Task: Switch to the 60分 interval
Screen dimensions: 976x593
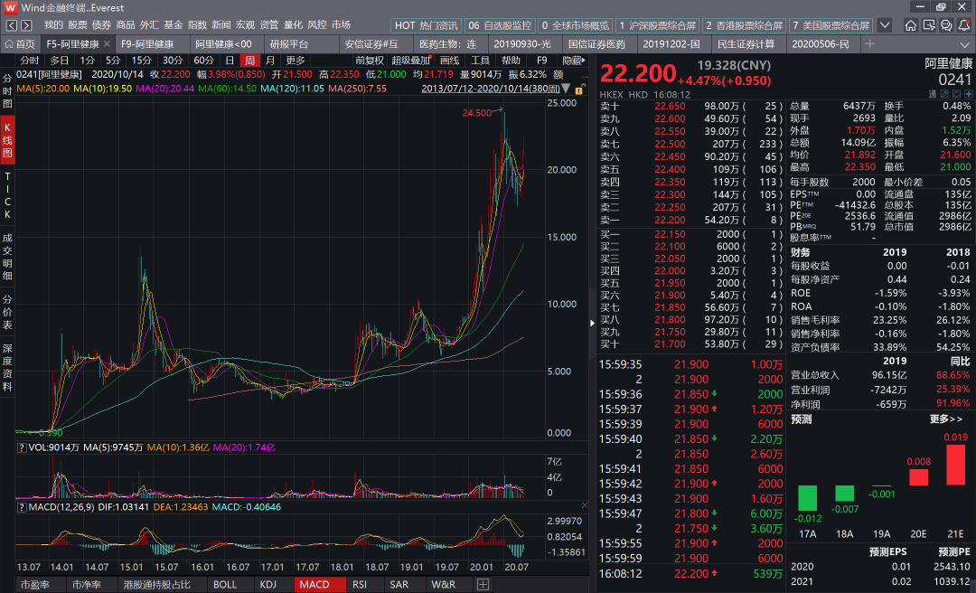Action: 203,61
